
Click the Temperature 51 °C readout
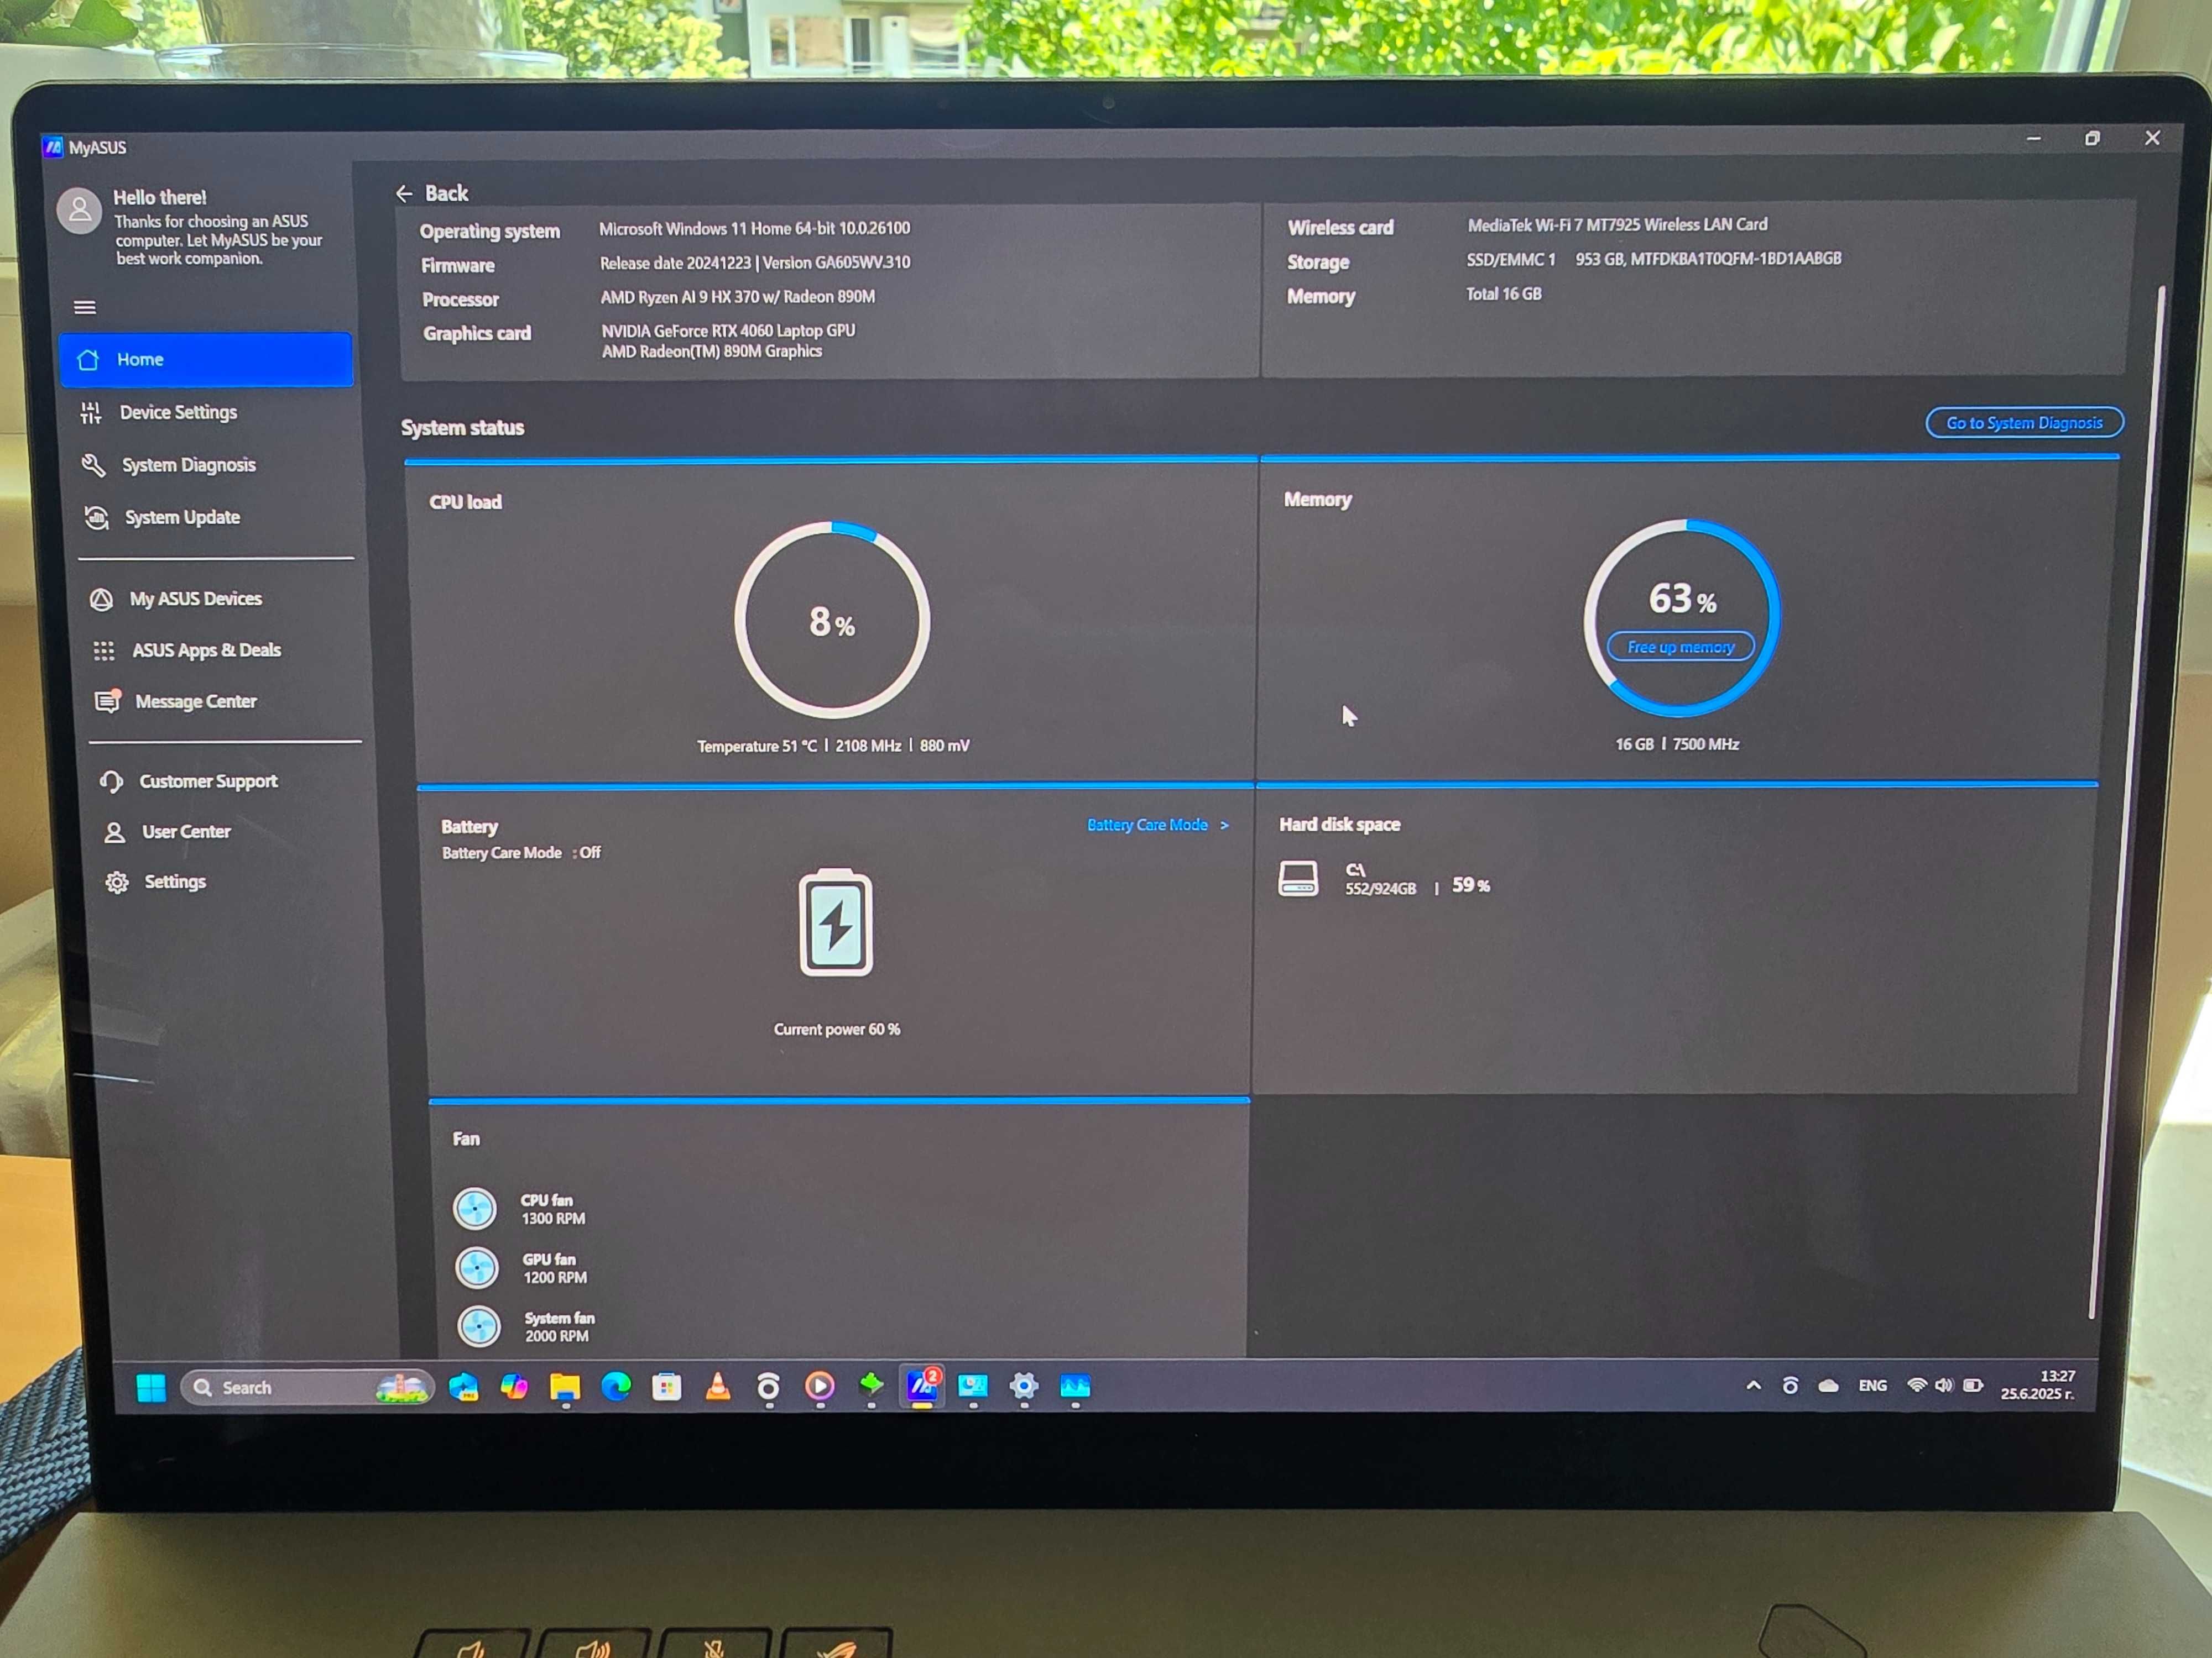tap(757, 747)
